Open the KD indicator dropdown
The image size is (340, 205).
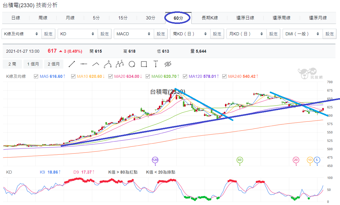pyautogui.click(x=77, y=34)
